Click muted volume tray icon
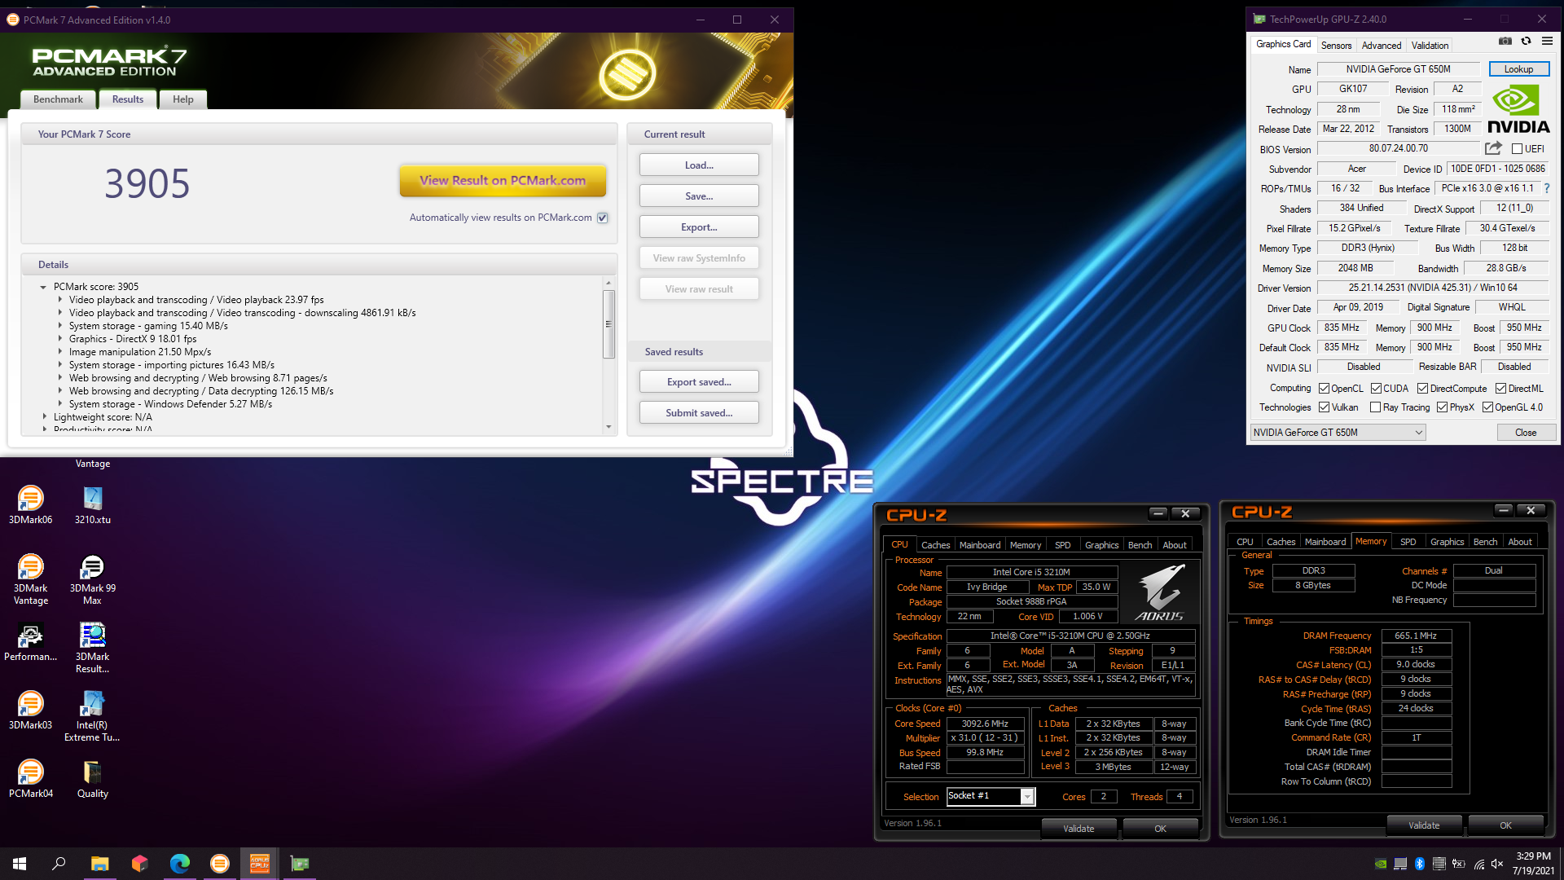 click(1497, 864)
